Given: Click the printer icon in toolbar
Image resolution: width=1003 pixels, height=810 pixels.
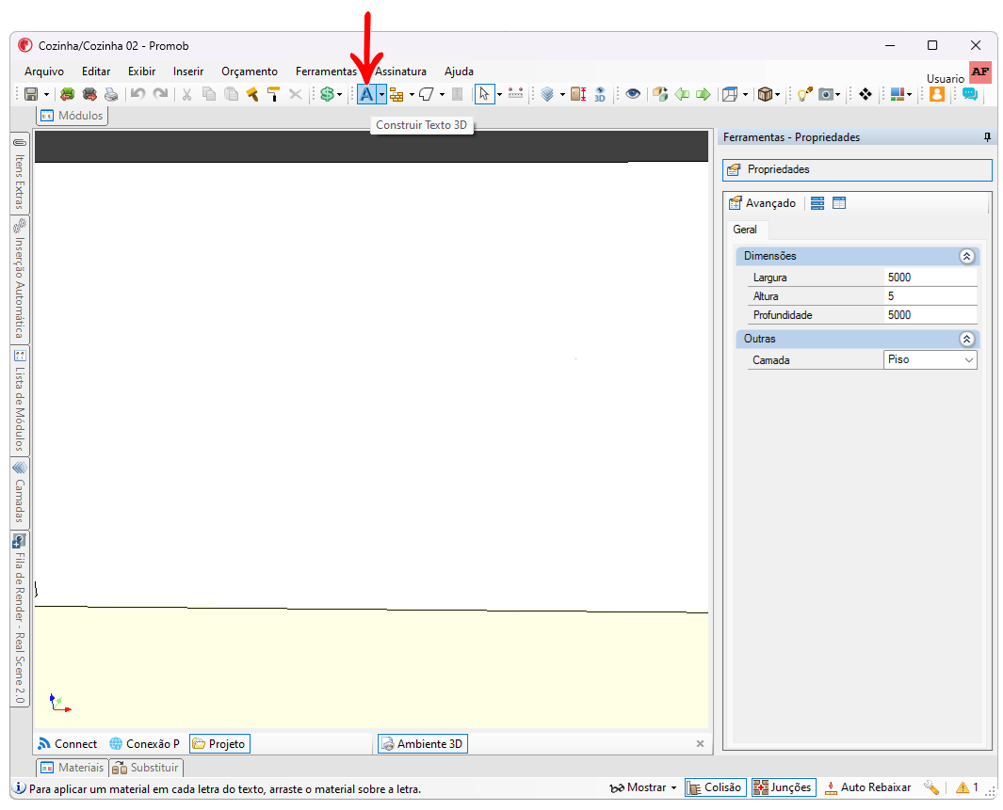Looking at the screenshot, I should 111,94.
